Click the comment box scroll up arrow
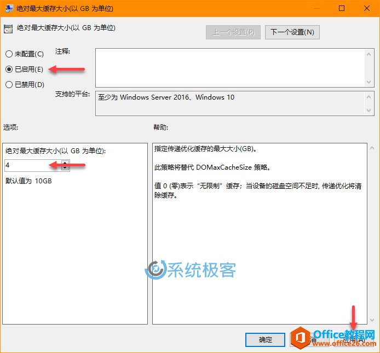The width and height of the screenshot is (380, 353). (x=369, y=55)
